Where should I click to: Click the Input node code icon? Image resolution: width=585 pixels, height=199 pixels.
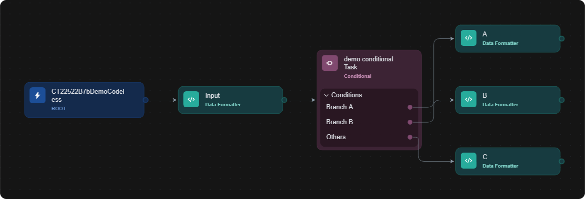point(191,99)
